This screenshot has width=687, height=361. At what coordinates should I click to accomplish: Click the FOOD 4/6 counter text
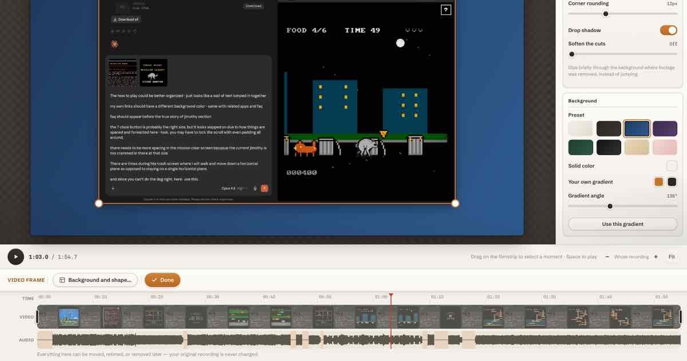[306, 30]
